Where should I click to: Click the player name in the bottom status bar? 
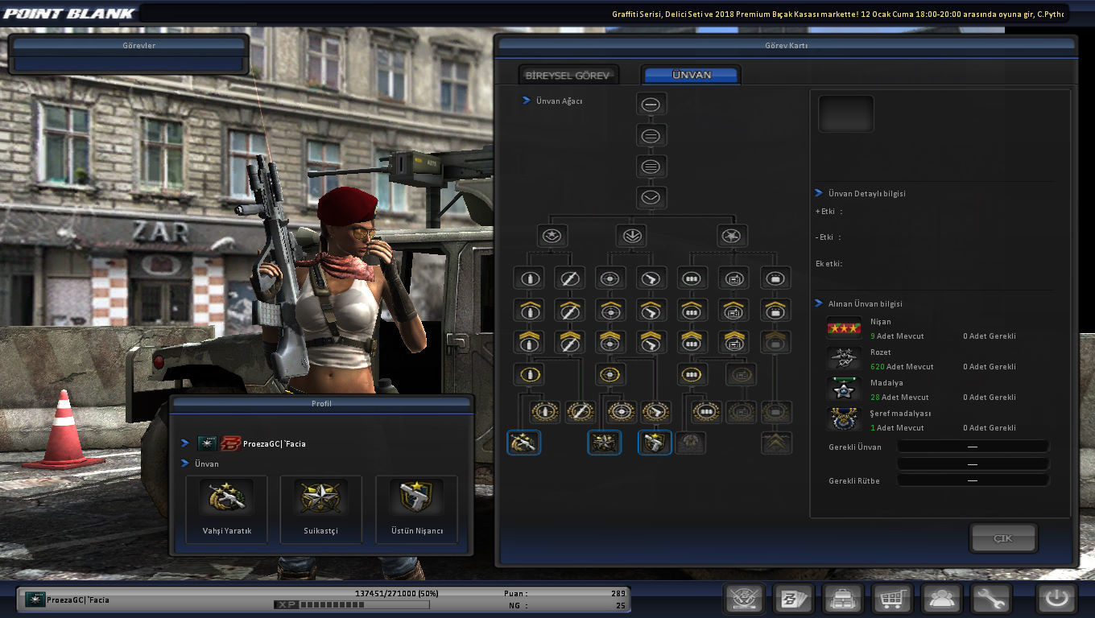pos(78,600)
